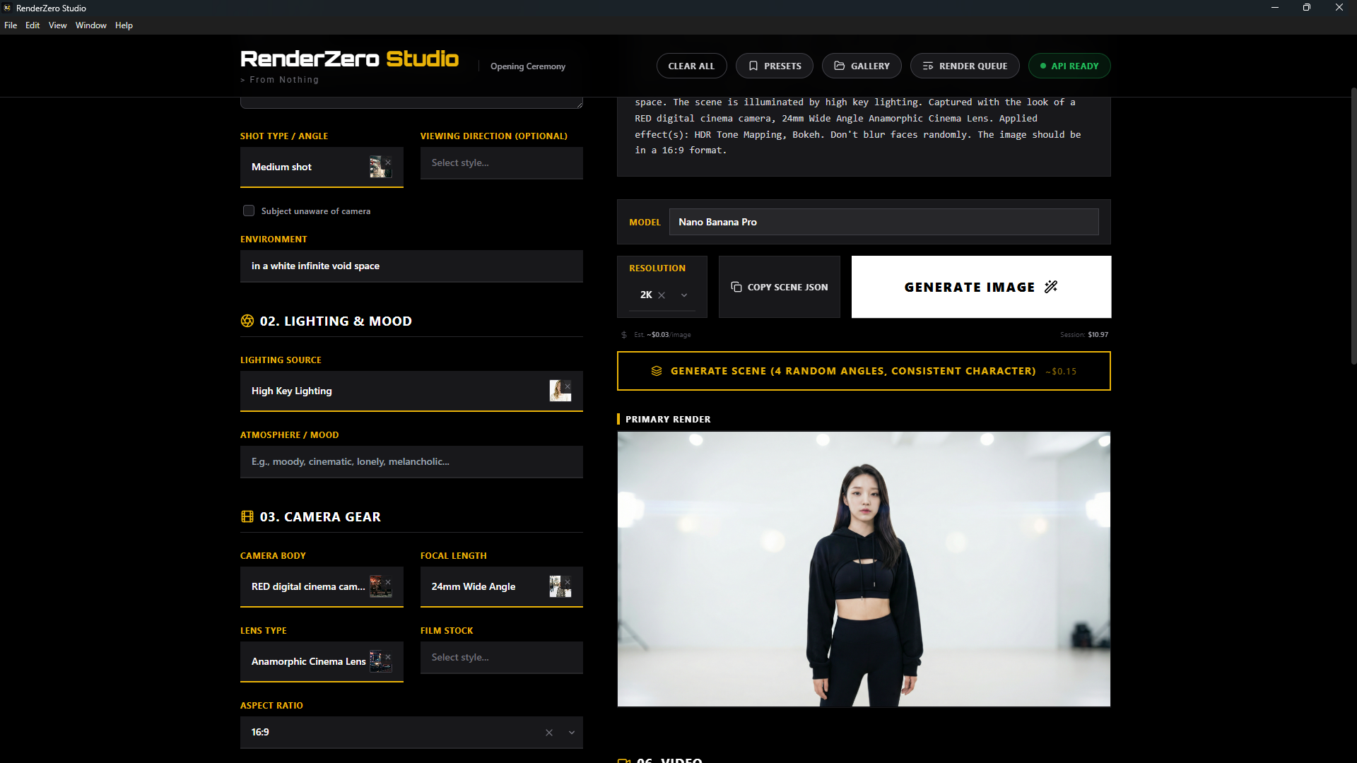
Task: Click the aperture icon beside Lighting & Mood
Action: coord(247,321)
